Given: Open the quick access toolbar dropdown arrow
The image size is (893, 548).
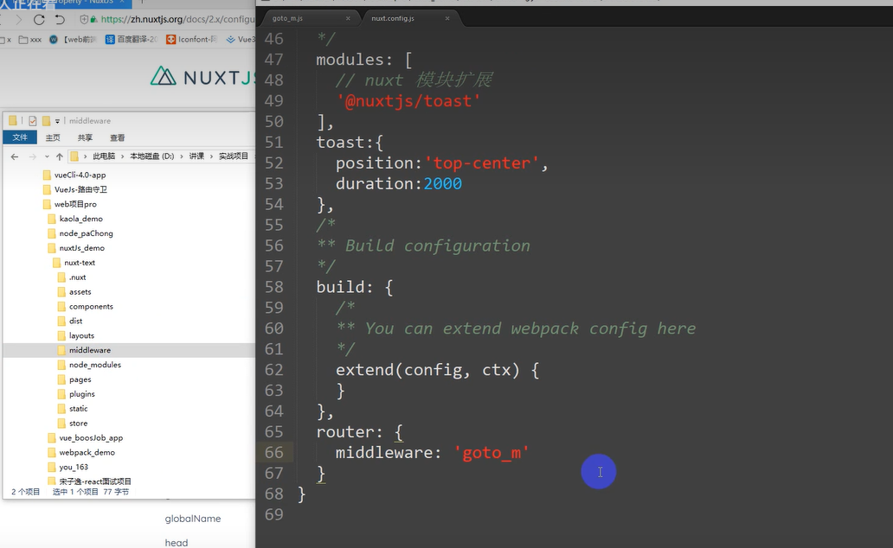Looking at the screenshot, I should [58, 121].
